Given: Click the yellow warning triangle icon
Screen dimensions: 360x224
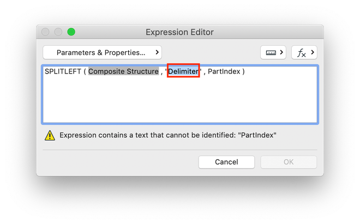Looking at the screenshot, I should (x=50, y=135).
